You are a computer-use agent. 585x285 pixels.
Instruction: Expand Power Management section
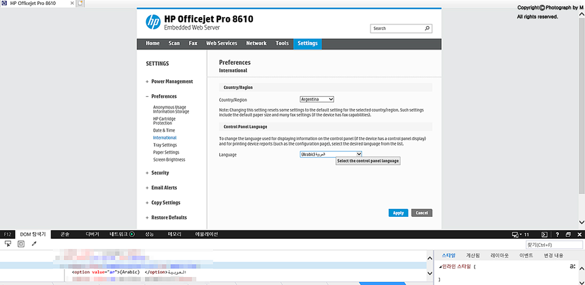click(169, 81)
